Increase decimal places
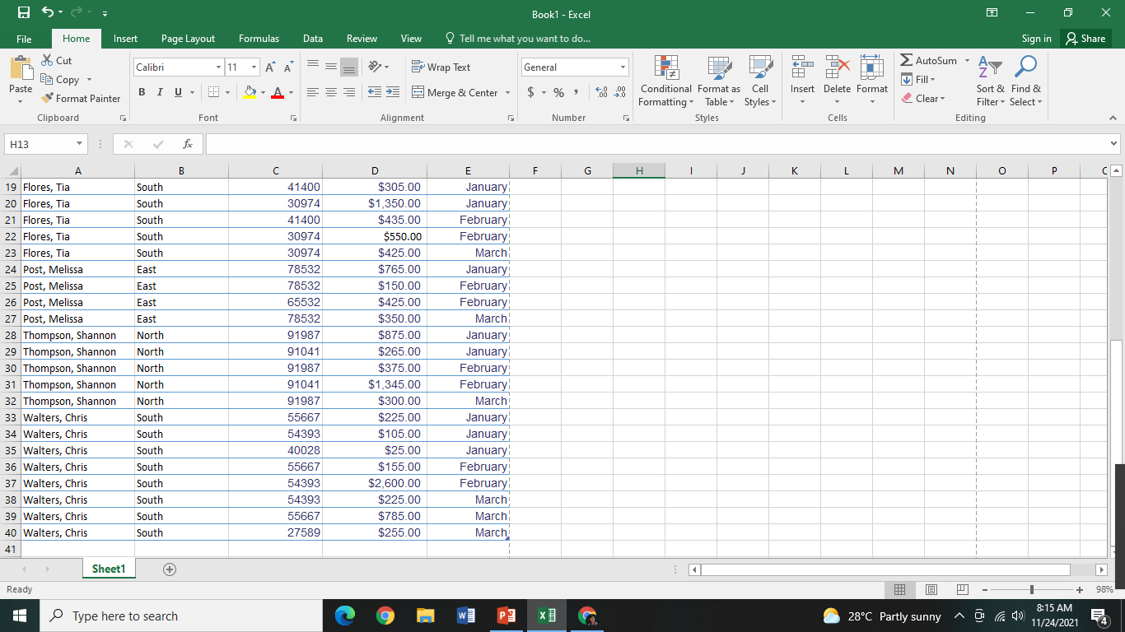 tap(601, 93)
